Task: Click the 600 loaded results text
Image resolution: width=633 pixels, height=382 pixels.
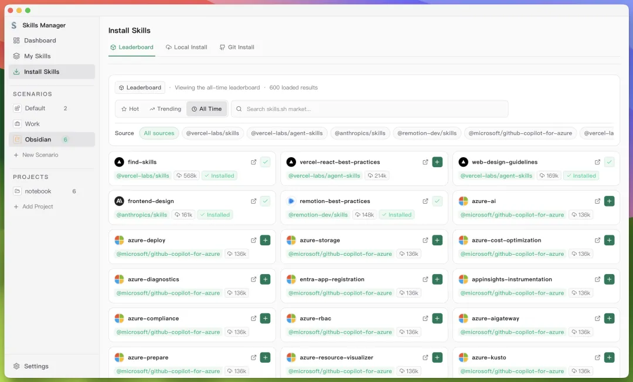Action: [294, 87]
